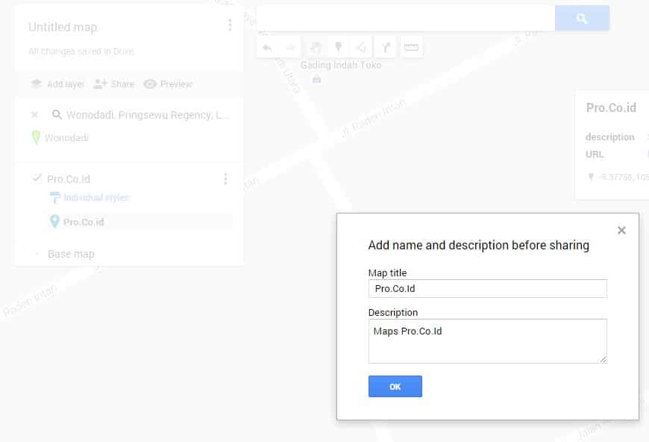The height and width of the screenshot is (442, 649).
Task: Click the Base map label
Action: 71,254
